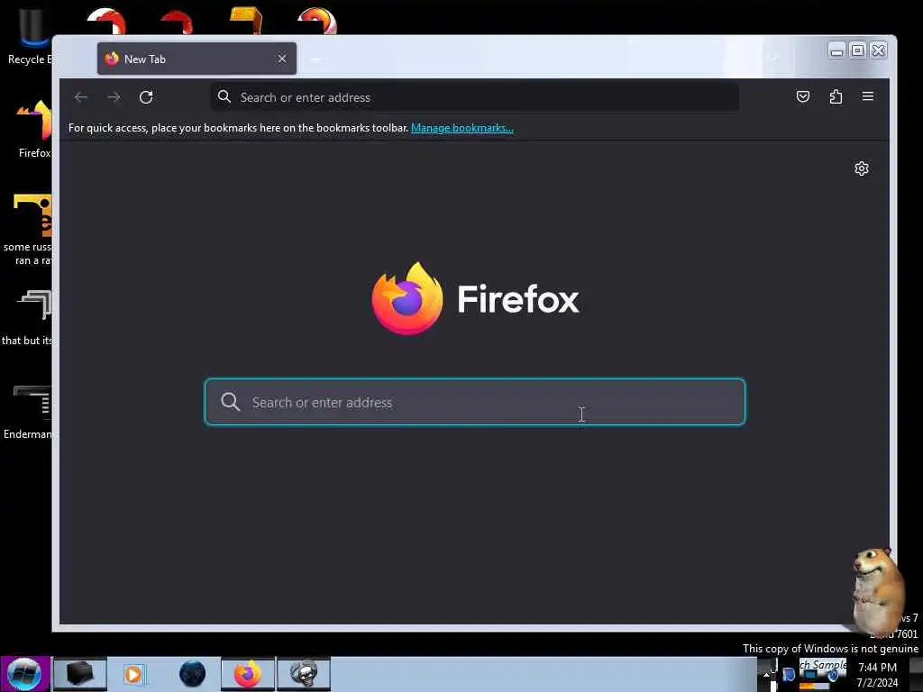Minimize the Firefox window

(836, 51)
